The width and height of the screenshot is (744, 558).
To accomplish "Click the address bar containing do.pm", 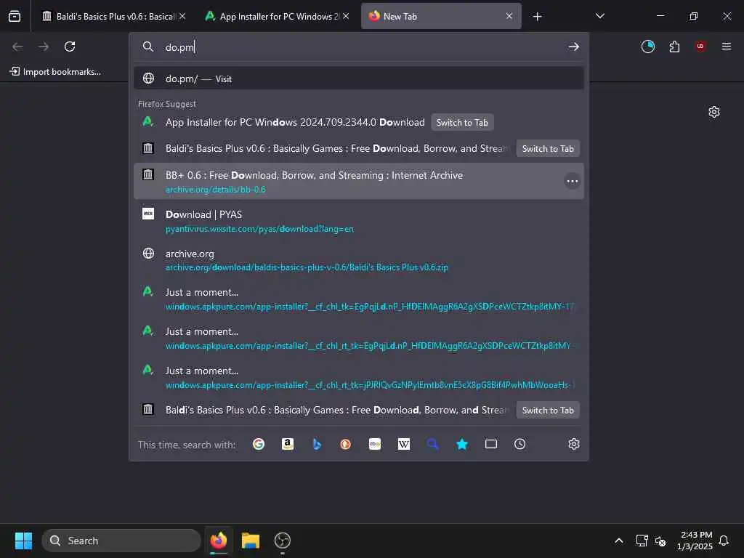I will point(360,47).
